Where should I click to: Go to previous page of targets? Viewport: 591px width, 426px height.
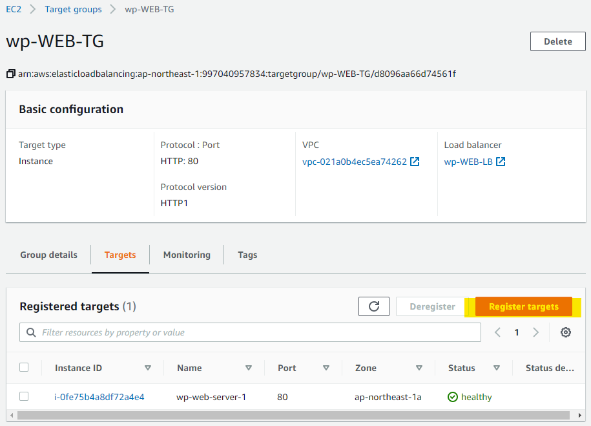(497, 332)
